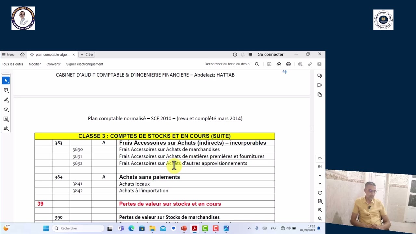Image resolution: width=416 pixels, height=234 pixels.
Task: Open the Modifier menu
Action: pyautogui.click(x=35, y=64)
